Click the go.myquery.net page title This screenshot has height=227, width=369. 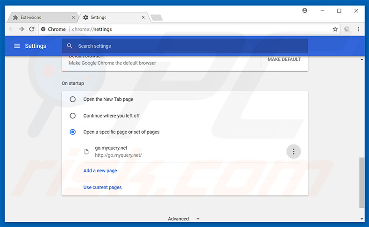(x=111, y=148)
